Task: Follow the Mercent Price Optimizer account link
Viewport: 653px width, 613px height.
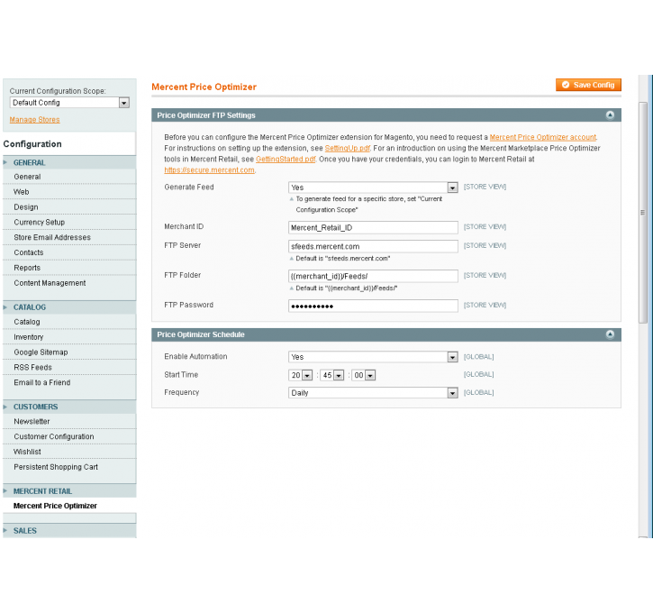Action: coord(542,137)
